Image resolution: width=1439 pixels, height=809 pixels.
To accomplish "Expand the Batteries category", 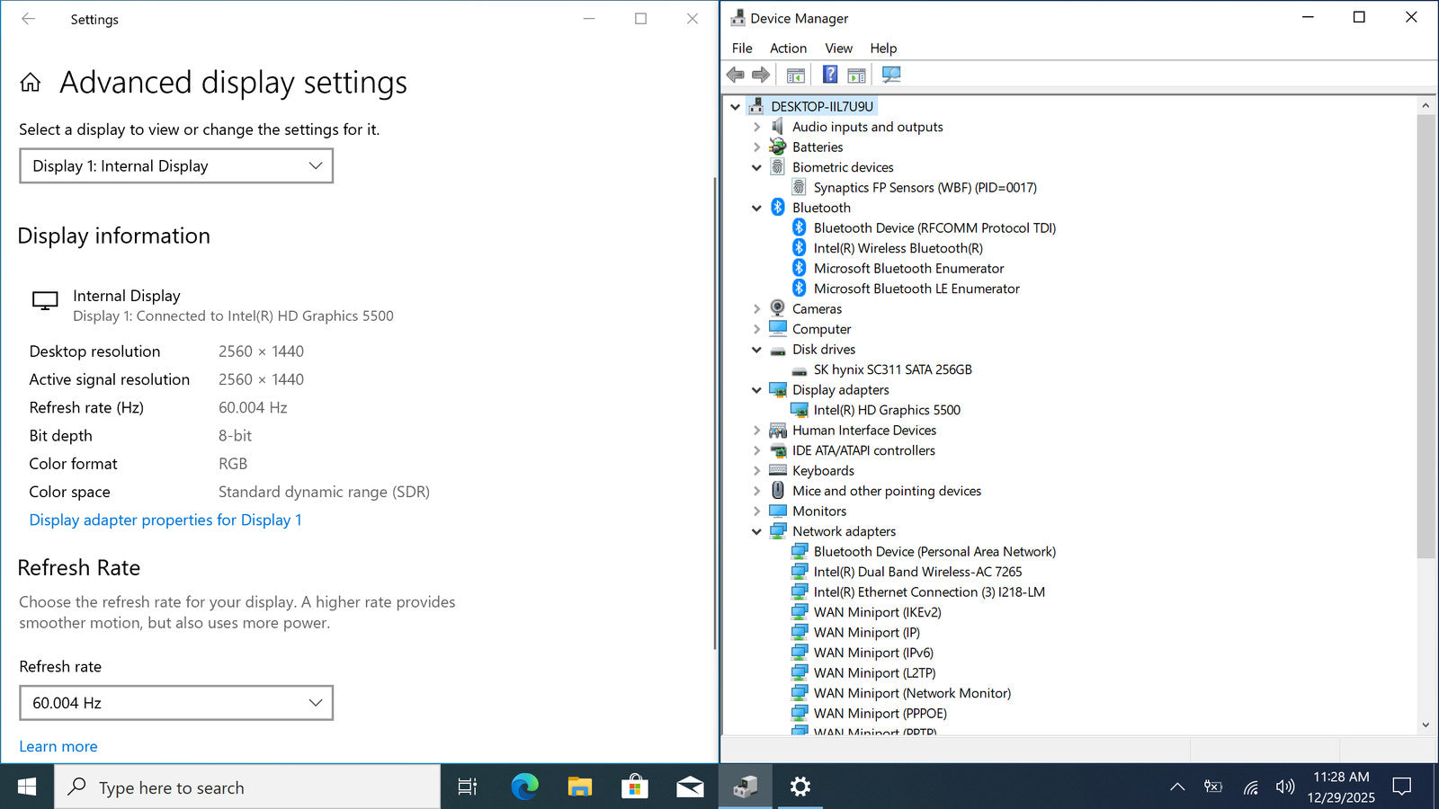I will coord(756,147).
